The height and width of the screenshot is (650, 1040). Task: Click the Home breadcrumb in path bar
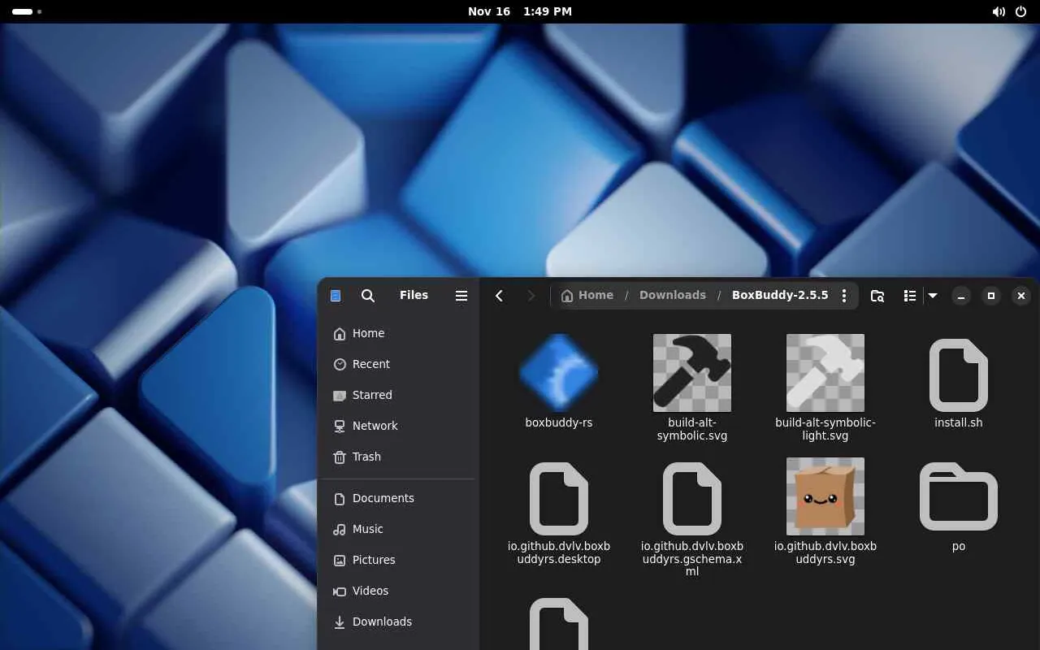(x=587, y=296)
